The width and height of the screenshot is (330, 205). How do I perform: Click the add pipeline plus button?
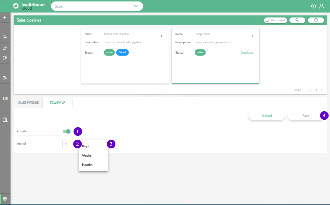tap(316, 20)
